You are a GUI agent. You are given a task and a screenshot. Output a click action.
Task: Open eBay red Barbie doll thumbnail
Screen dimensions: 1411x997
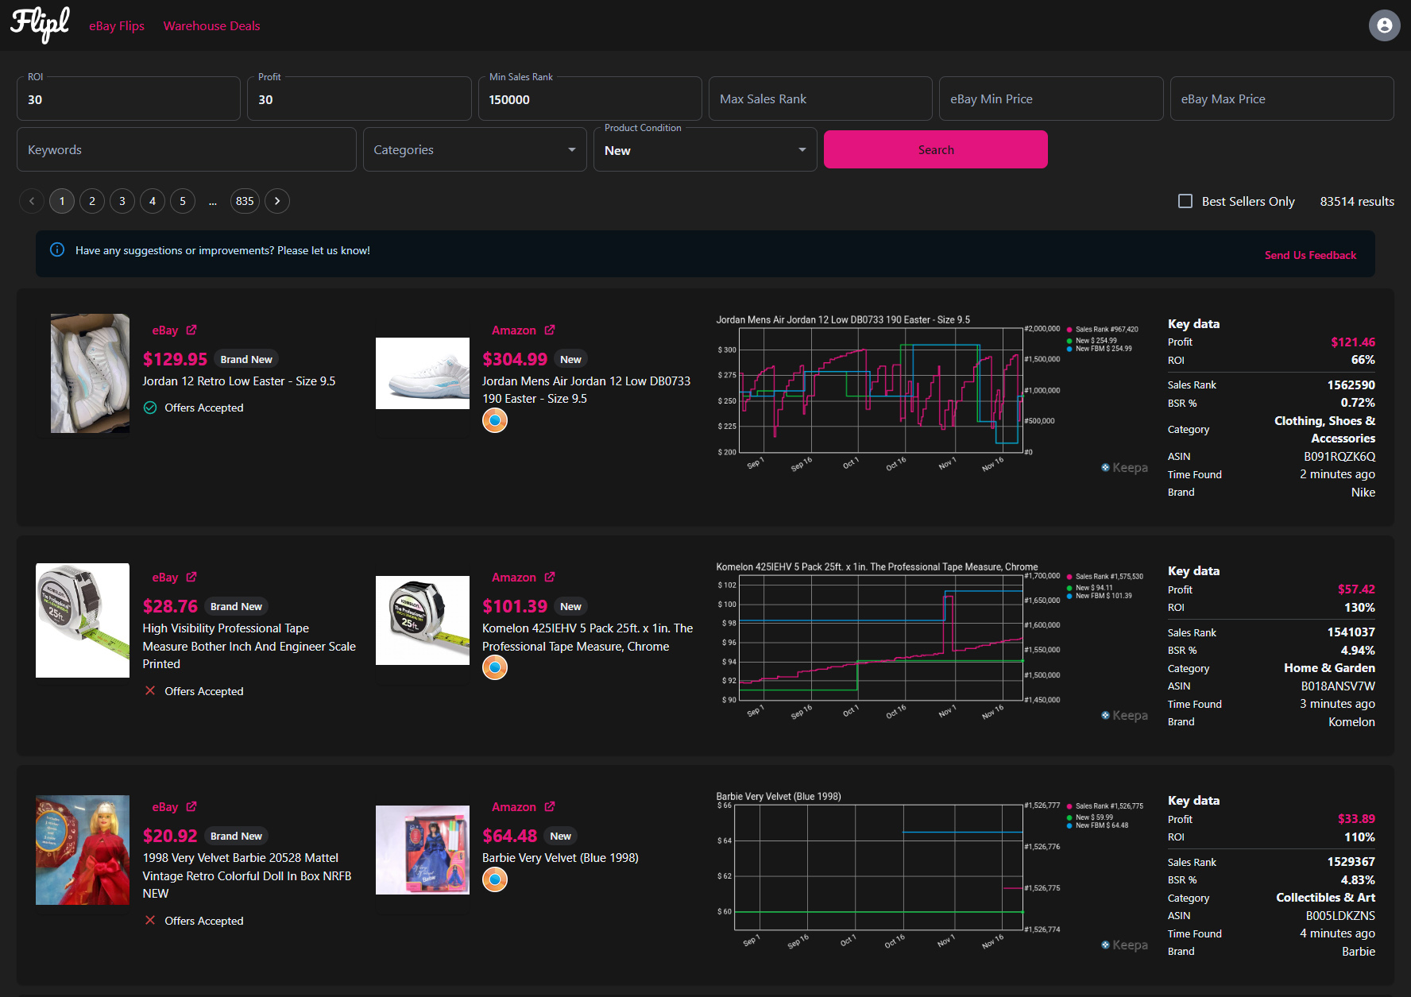(83, 850)
